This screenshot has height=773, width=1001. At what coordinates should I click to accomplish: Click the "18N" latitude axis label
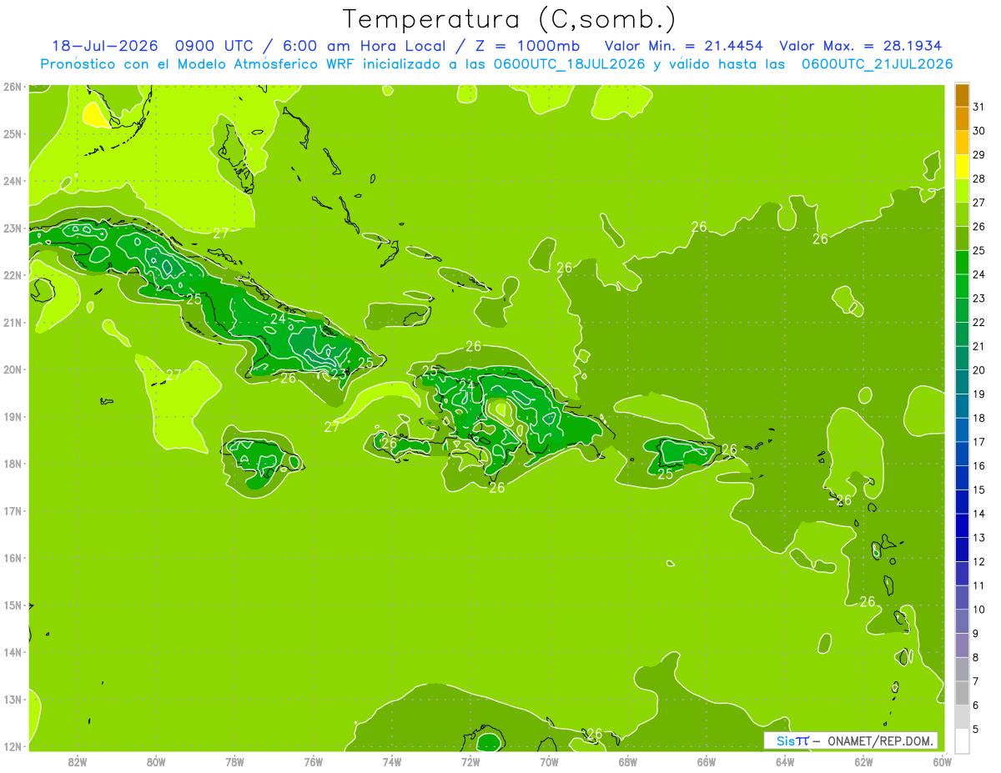12,464
